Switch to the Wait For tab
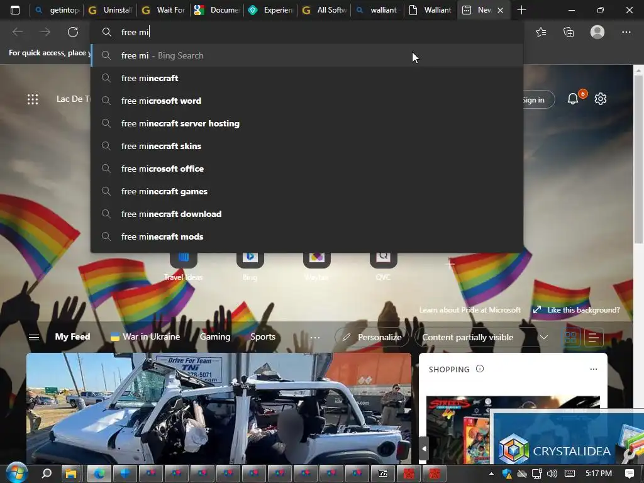 164,10
